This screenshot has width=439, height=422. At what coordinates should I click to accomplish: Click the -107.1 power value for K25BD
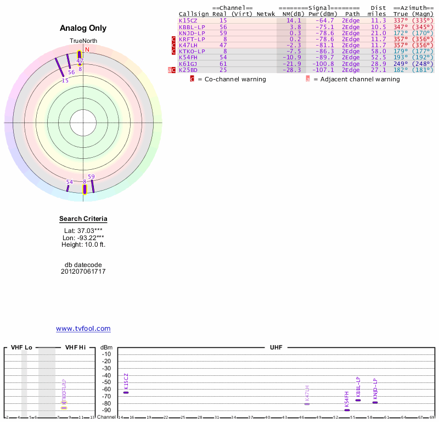323,70
